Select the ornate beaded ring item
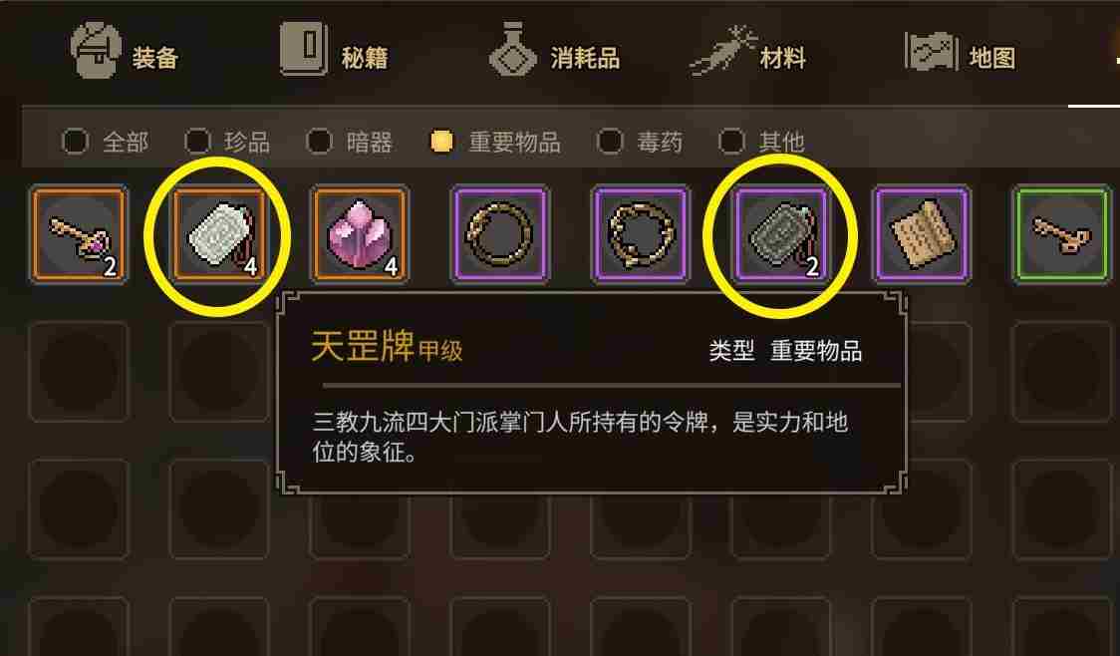The image size is (1120, 656). [x=641, y=234]
